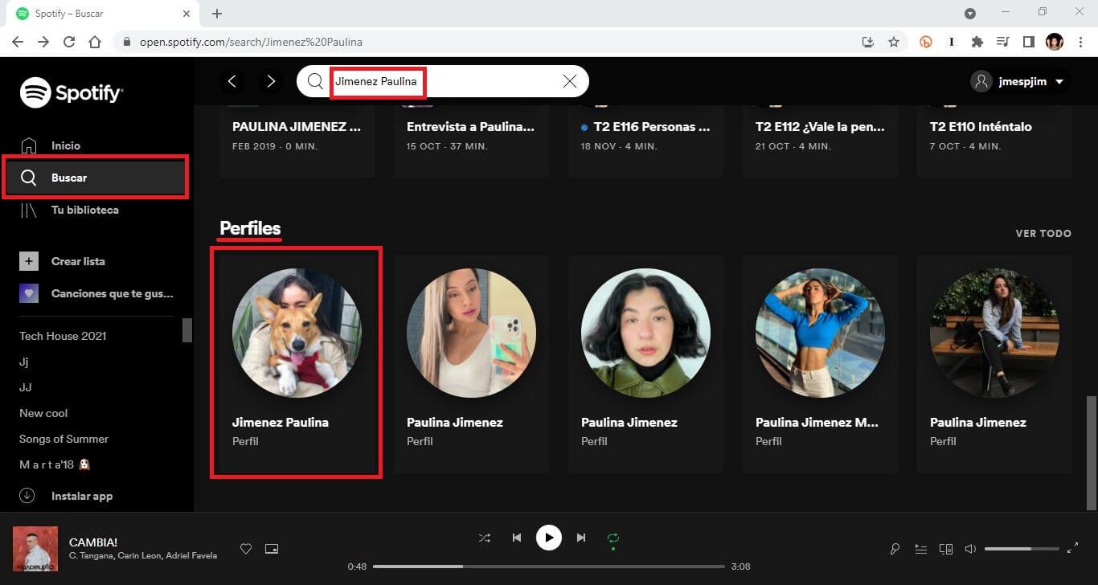Click Instalar app download icon
Image resolution: width=1098 pixels, height=585 pixels.
tap(27, 496)
